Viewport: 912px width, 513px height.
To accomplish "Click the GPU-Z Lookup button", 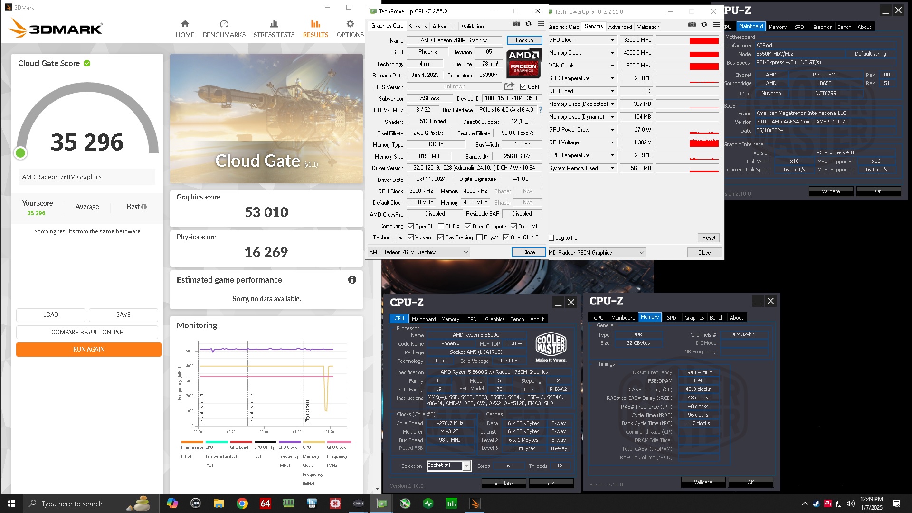I will 524,40.
